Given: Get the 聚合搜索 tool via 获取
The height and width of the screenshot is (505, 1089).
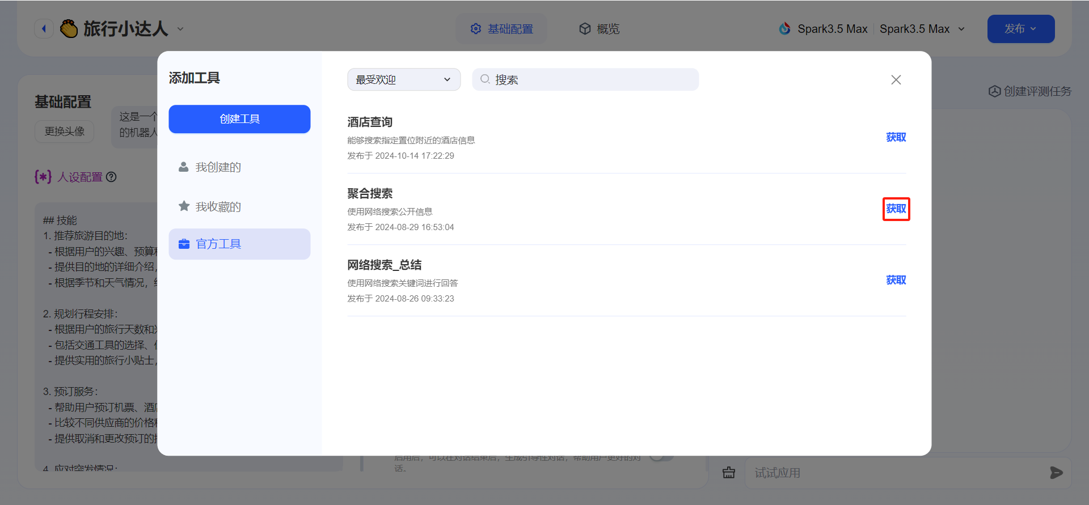Looking at the screenshot, I should 896,209.
